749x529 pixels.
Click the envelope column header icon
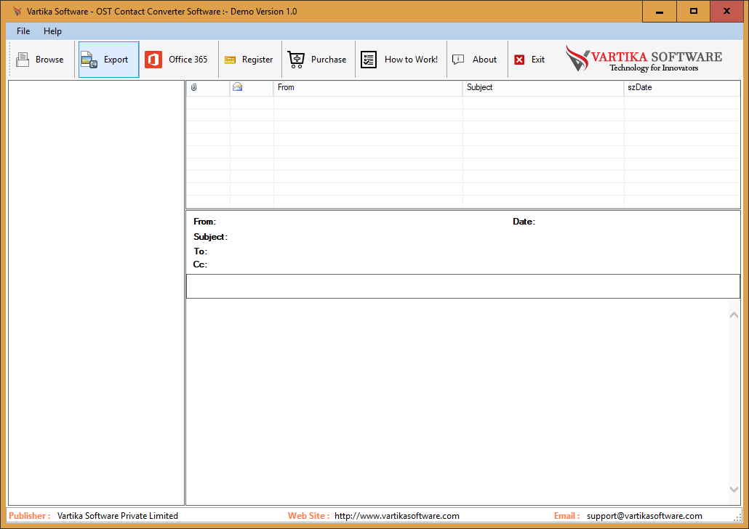point(237,87)
